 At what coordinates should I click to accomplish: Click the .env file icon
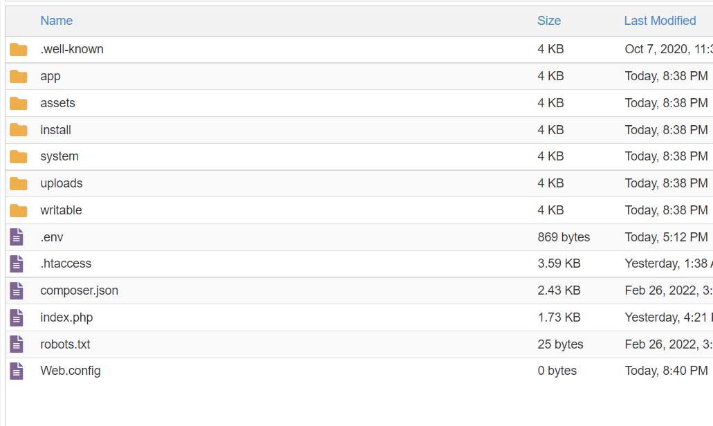coord(17,237)
